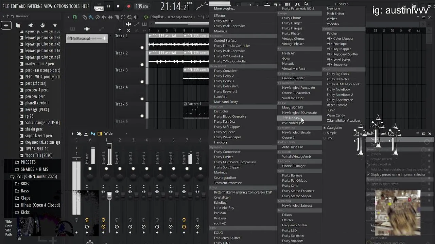Mute Track 1 in the playlist
435x244 pixels.
[142, 47]
